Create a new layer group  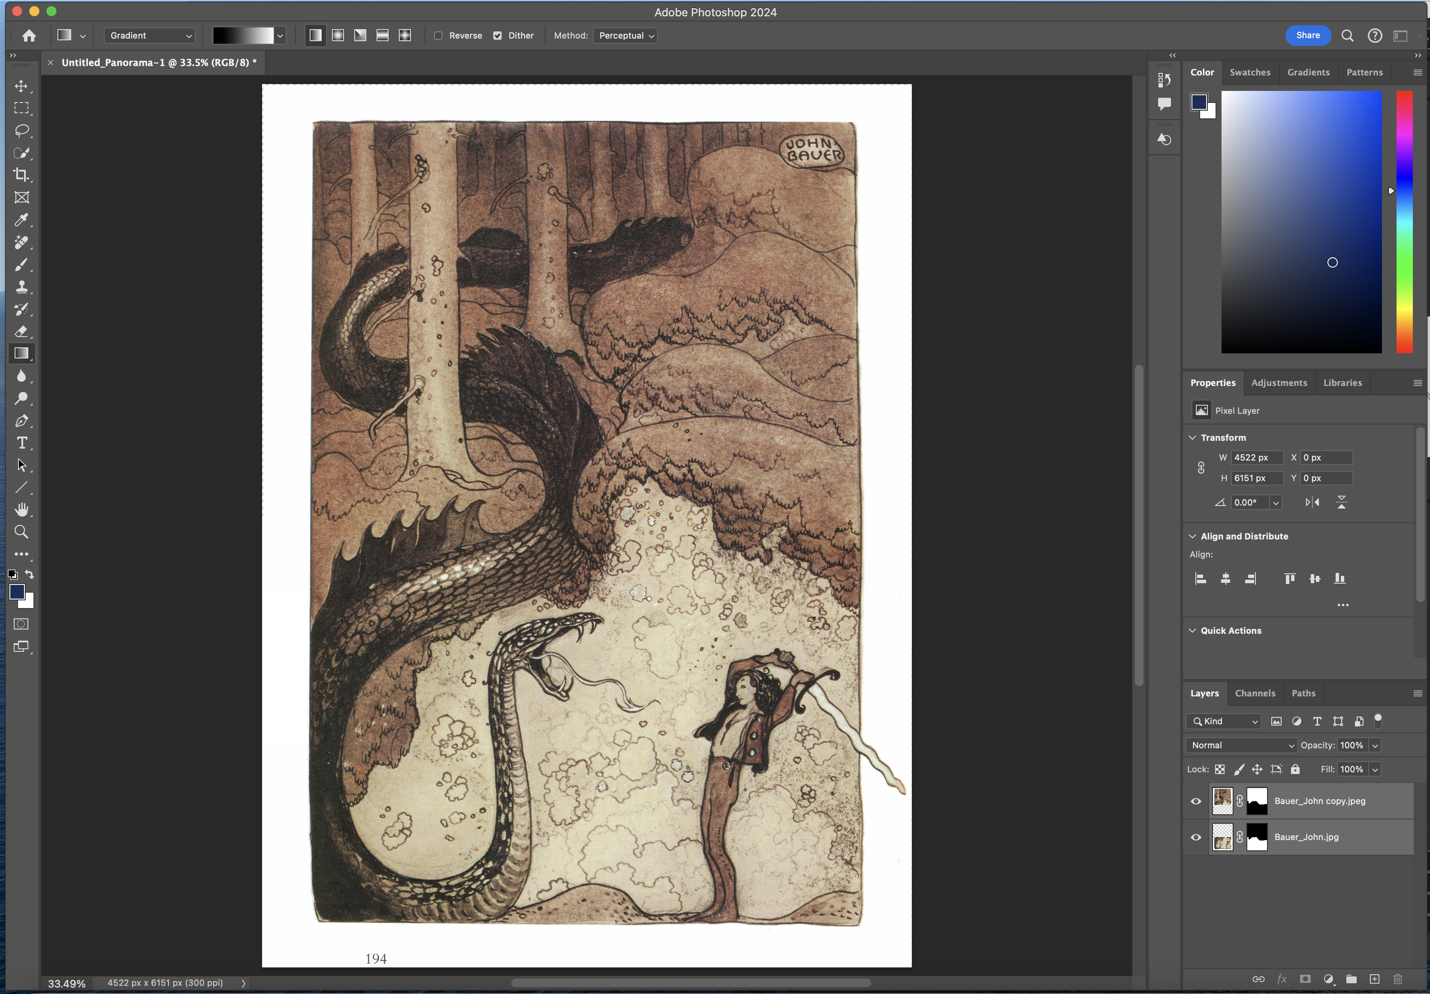click(1351, 979)
